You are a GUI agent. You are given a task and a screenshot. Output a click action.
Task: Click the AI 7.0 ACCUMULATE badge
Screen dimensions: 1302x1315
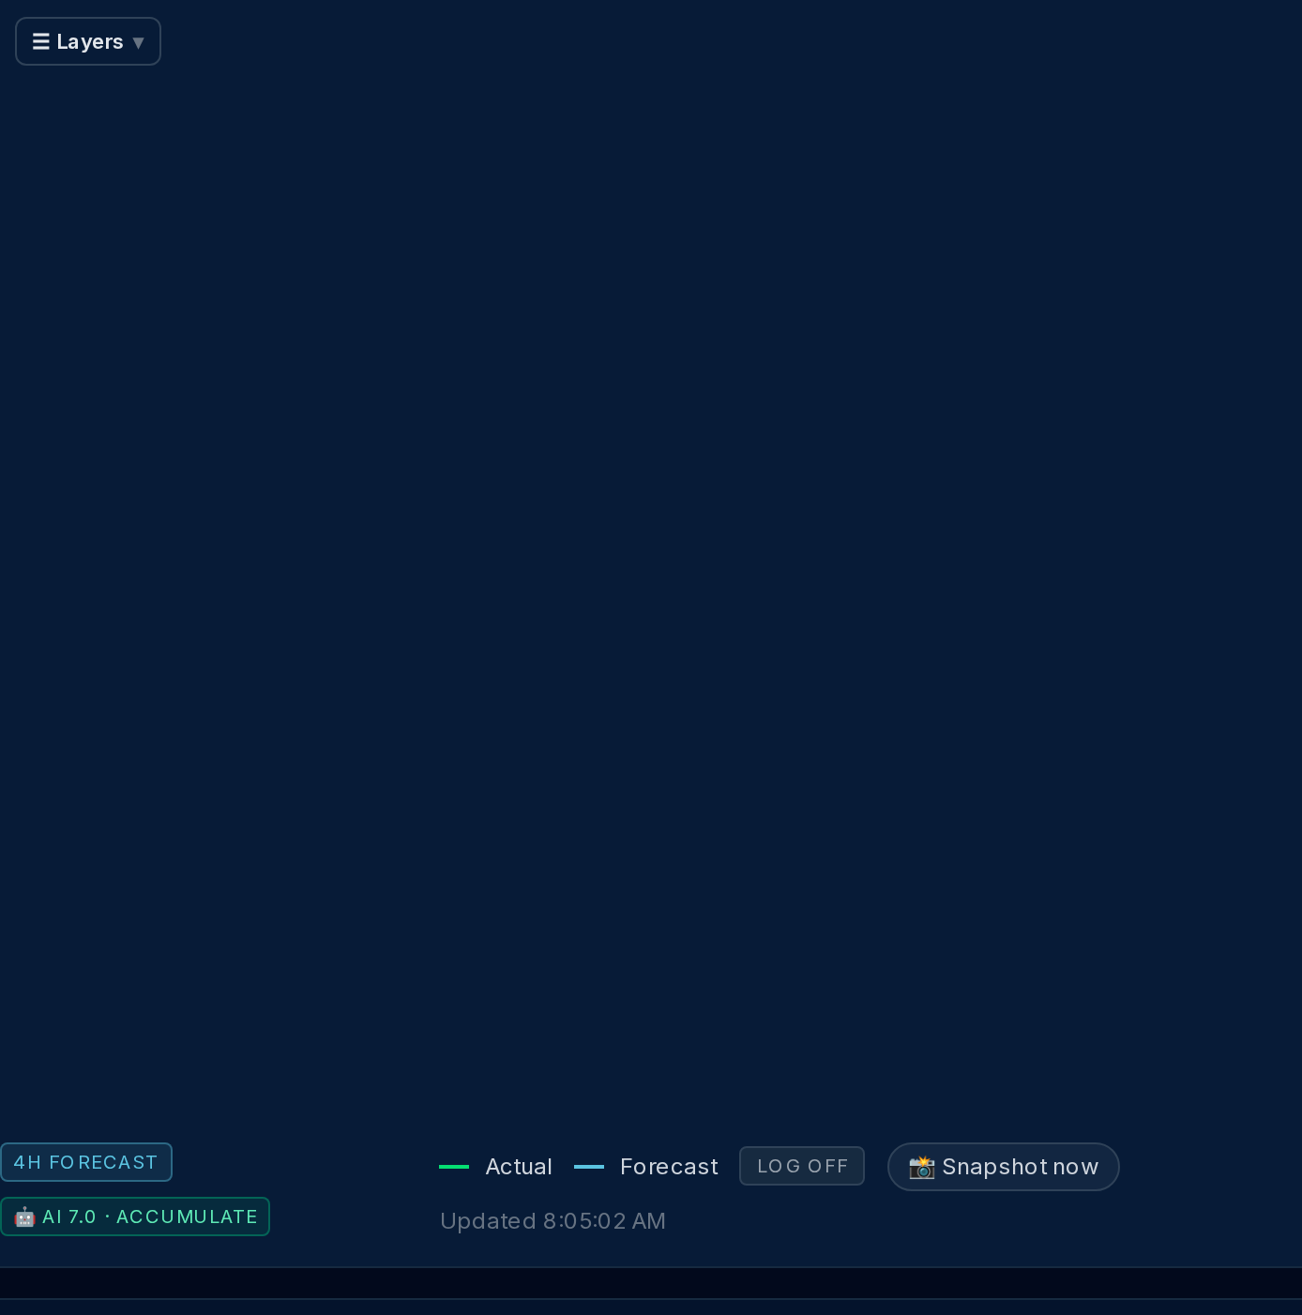pyautogui.click(x=135, y=1217)
